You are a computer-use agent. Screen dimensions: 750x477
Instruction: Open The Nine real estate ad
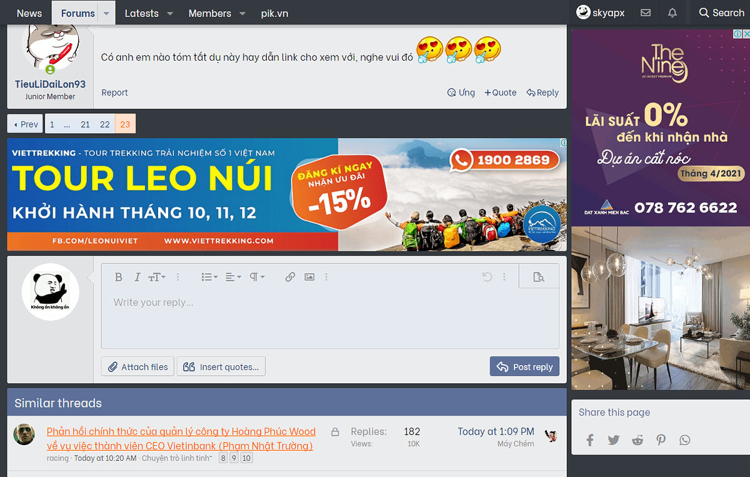pyautogui.click(x=661, y=209)
